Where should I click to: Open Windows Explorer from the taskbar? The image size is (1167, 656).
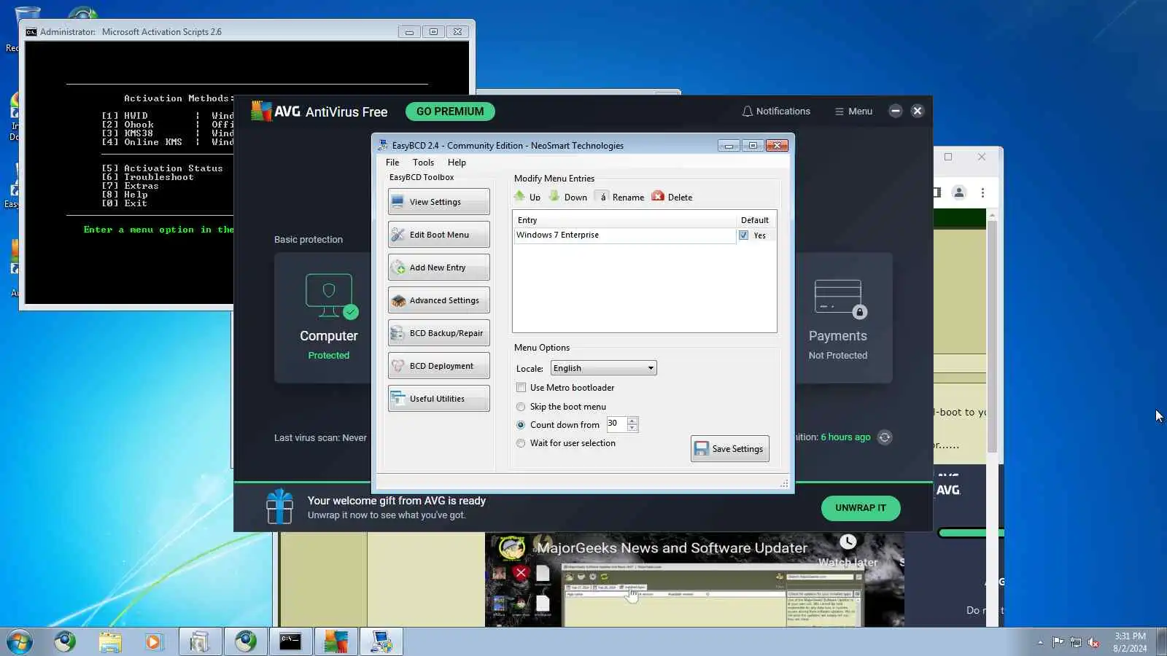point(110,642)
